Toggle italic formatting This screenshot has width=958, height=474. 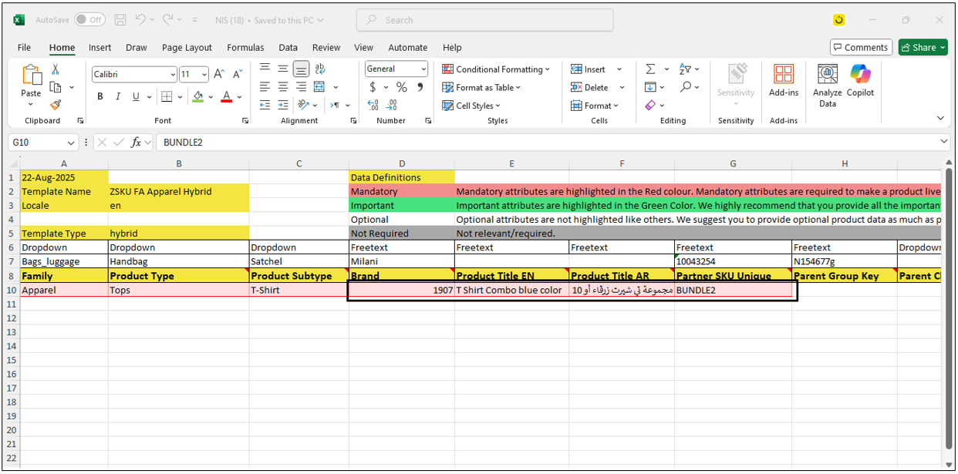click(118, 96)
